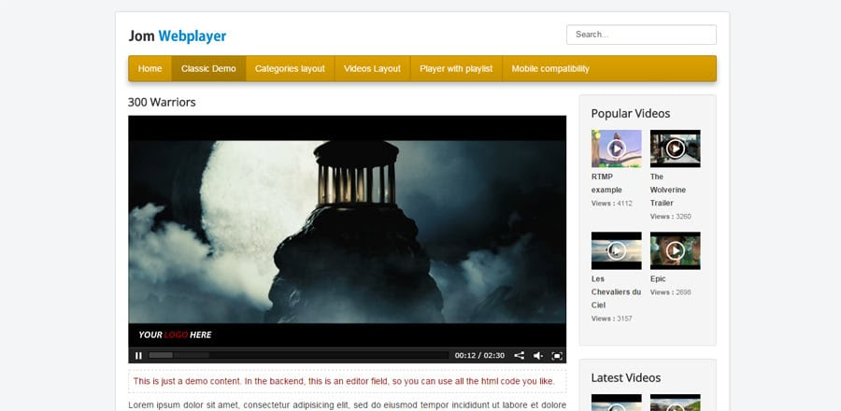Seek using the video progress bar

(x=299, y=355)
